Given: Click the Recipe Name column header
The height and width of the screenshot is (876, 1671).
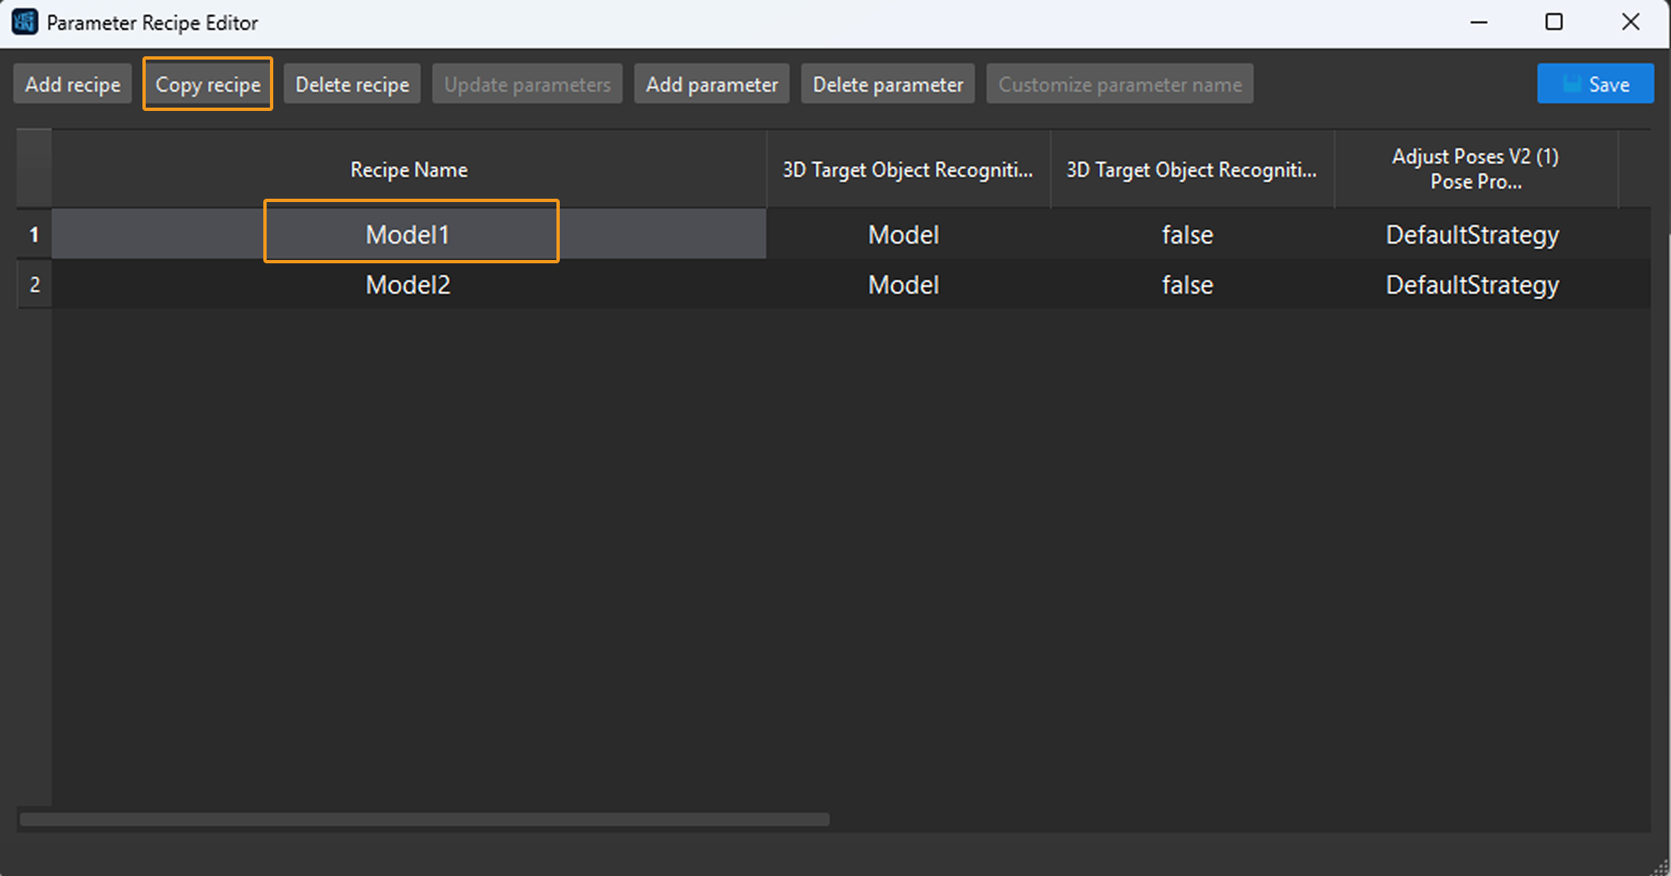Looking at the screenshot, I should click(x=408, y=170).
